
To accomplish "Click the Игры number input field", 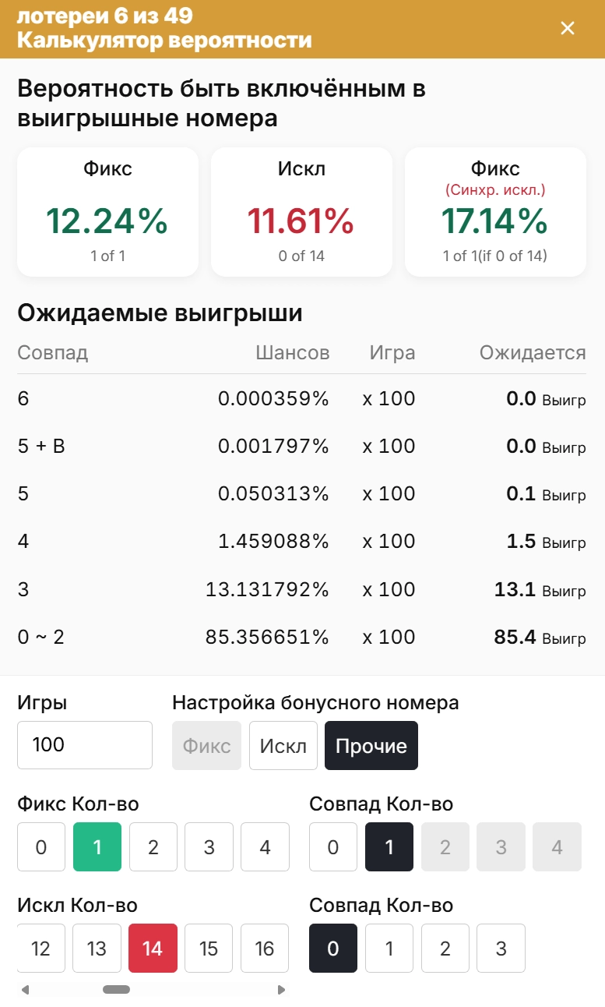I will [x=84, y=745].
